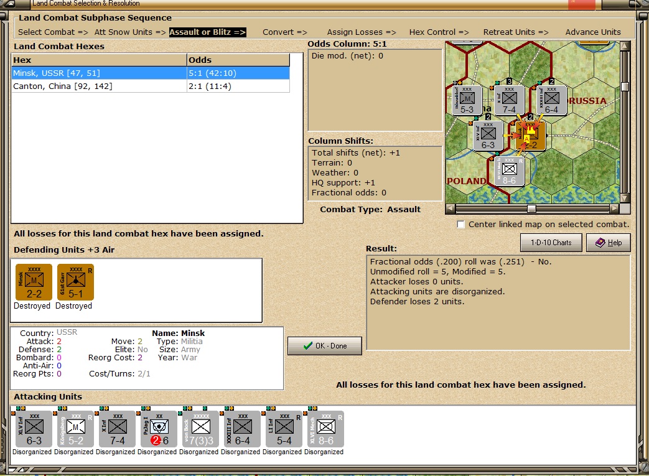Go to Select Combat subphase
Screen dimensions: 649x476
[x=53, y=32]
